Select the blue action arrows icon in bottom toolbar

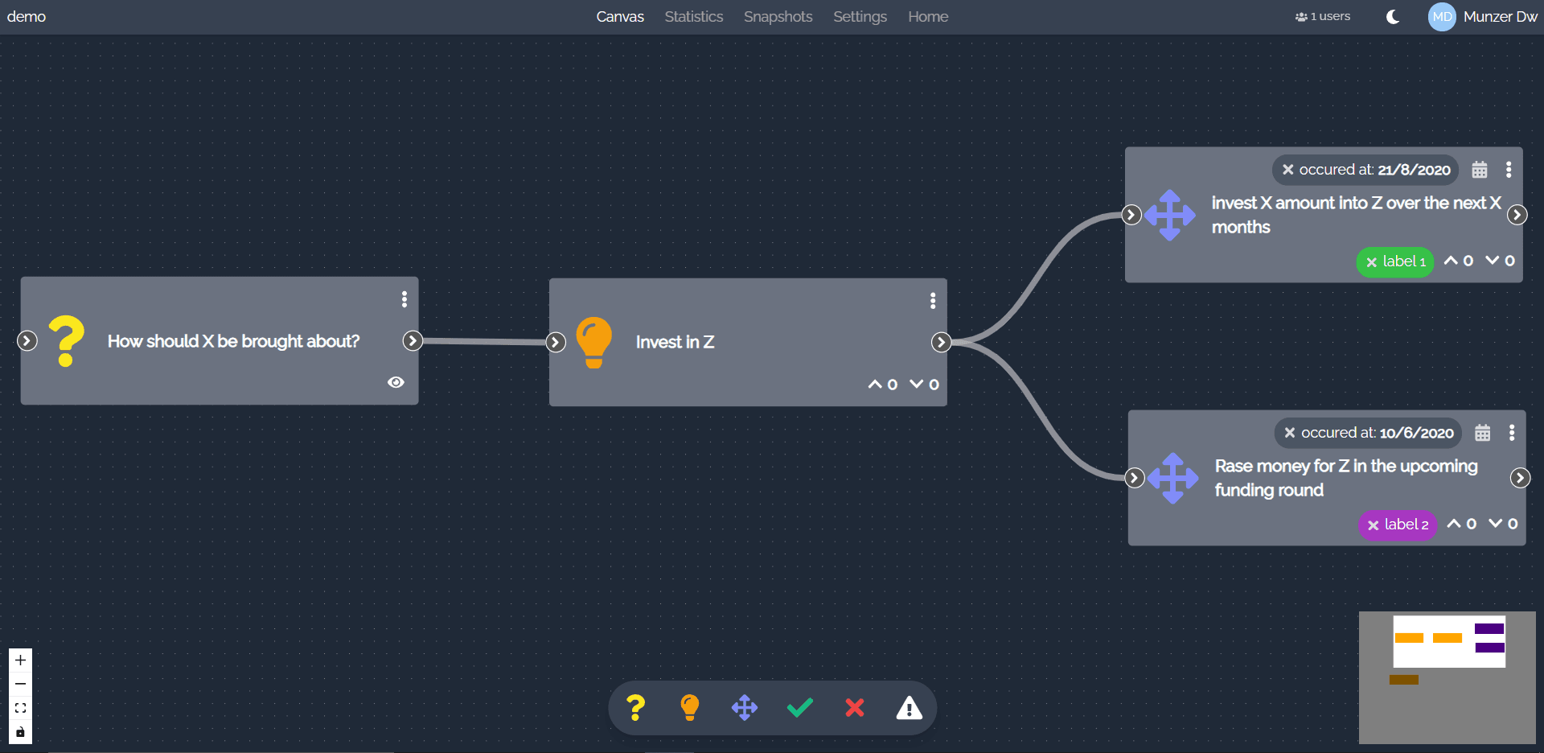point(745,708)
